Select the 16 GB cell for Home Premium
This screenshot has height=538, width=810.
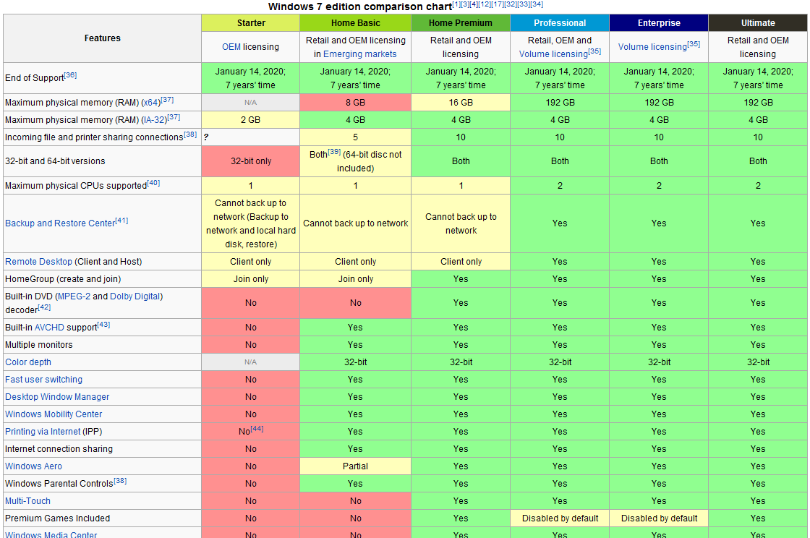point(460,103)
